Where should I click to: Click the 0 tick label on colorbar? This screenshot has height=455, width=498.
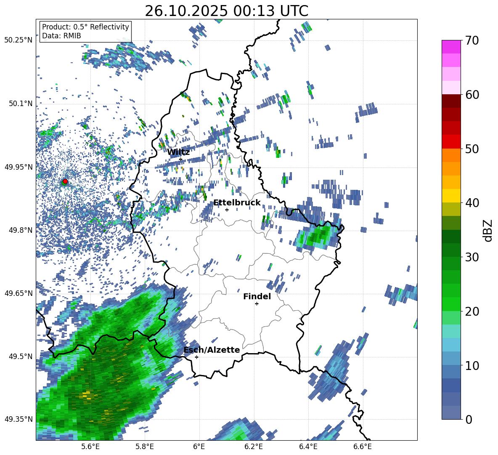click(469, 420)
